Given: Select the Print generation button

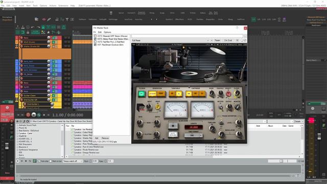Looking at the screenshot, I should tap(161, 94).
